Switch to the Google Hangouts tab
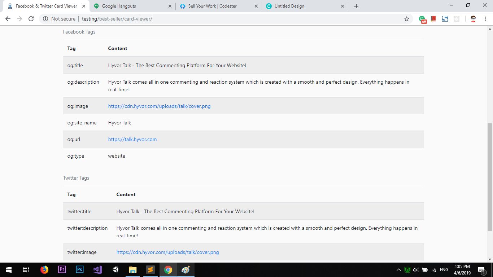 [119, 6]
